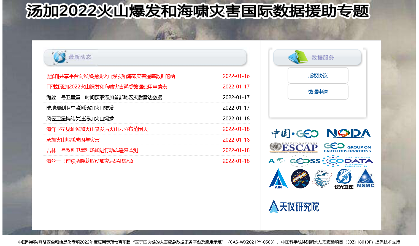Click the blue AIR logo
Image resolution: width=419 pixels, height=246 pixels.
(x=278, y=179)
